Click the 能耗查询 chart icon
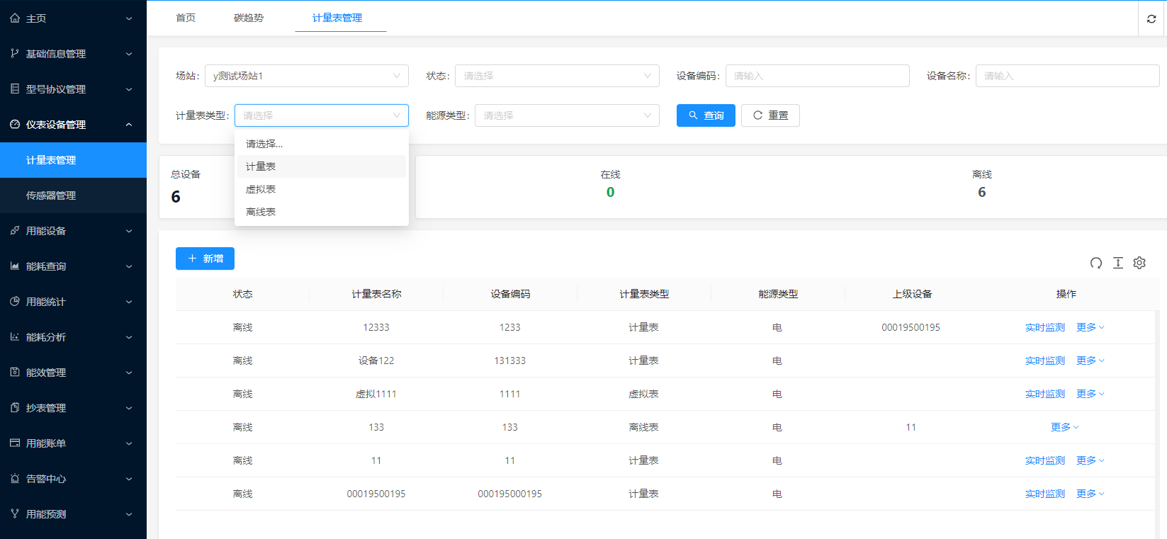 15,266
